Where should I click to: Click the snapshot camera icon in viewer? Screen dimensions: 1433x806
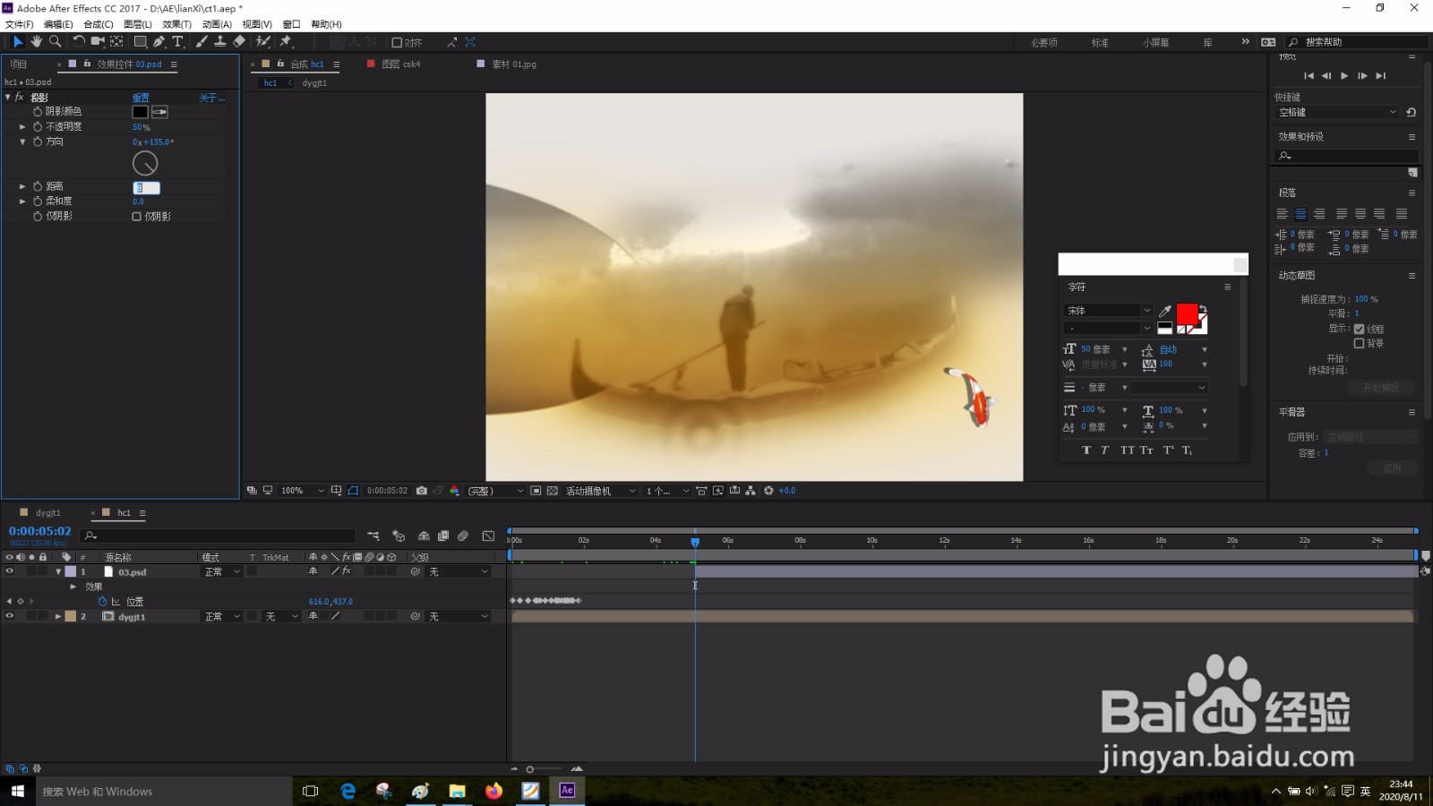coord(422,491)
